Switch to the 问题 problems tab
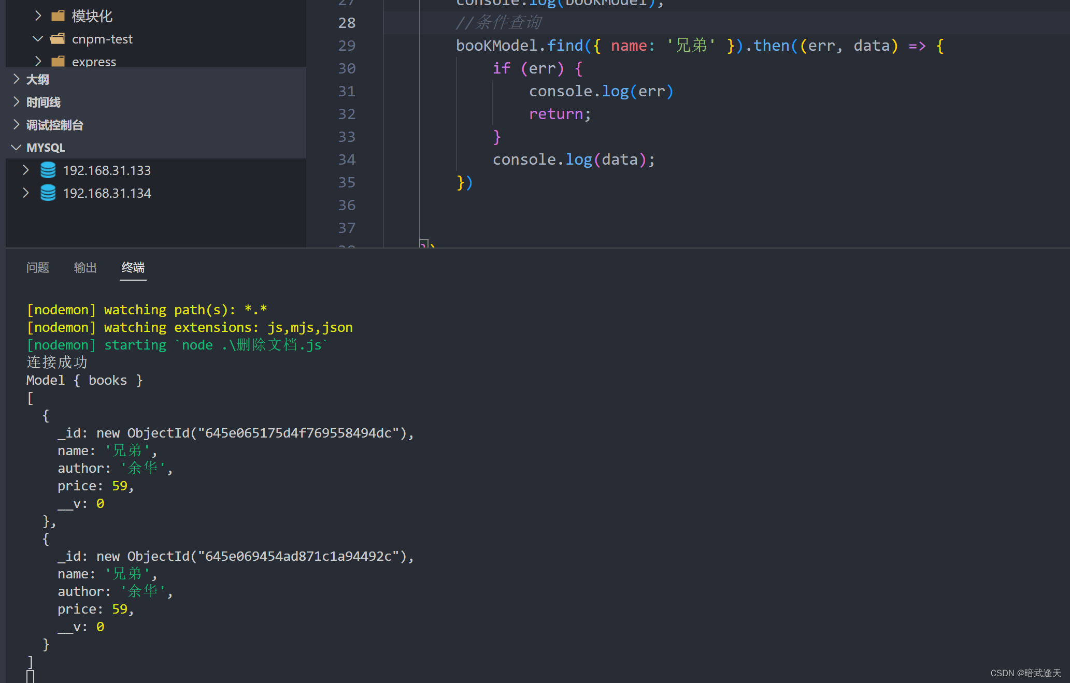The image size is (1070, 683). 38,268
